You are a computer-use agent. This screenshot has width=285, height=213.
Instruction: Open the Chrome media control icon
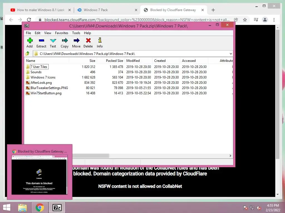256,20
